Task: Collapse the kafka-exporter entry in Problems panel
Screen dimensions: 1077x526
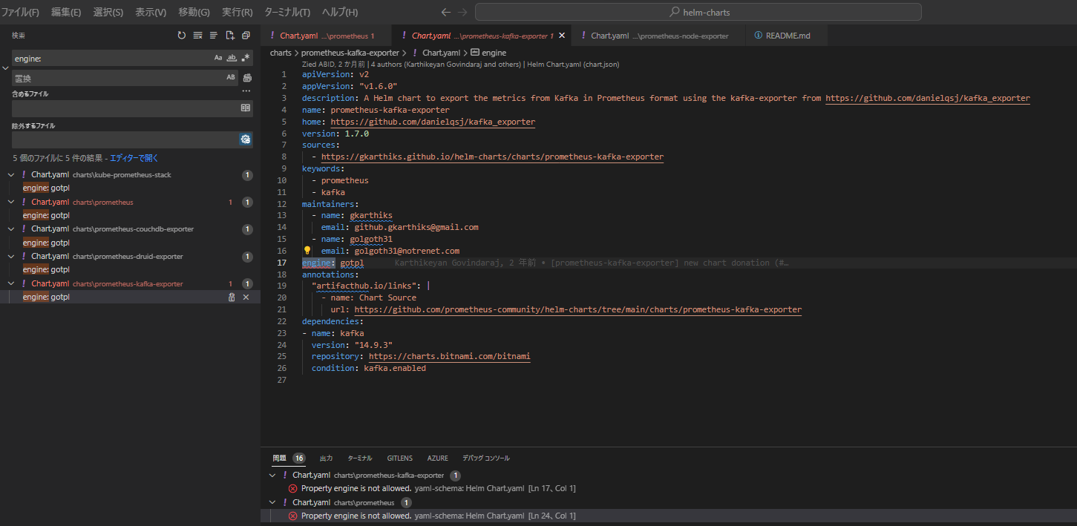Action: click(272, 475)
